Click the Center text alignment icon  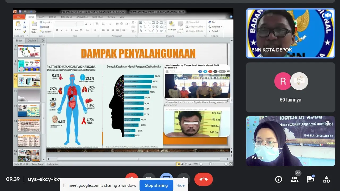coord(108,30)
